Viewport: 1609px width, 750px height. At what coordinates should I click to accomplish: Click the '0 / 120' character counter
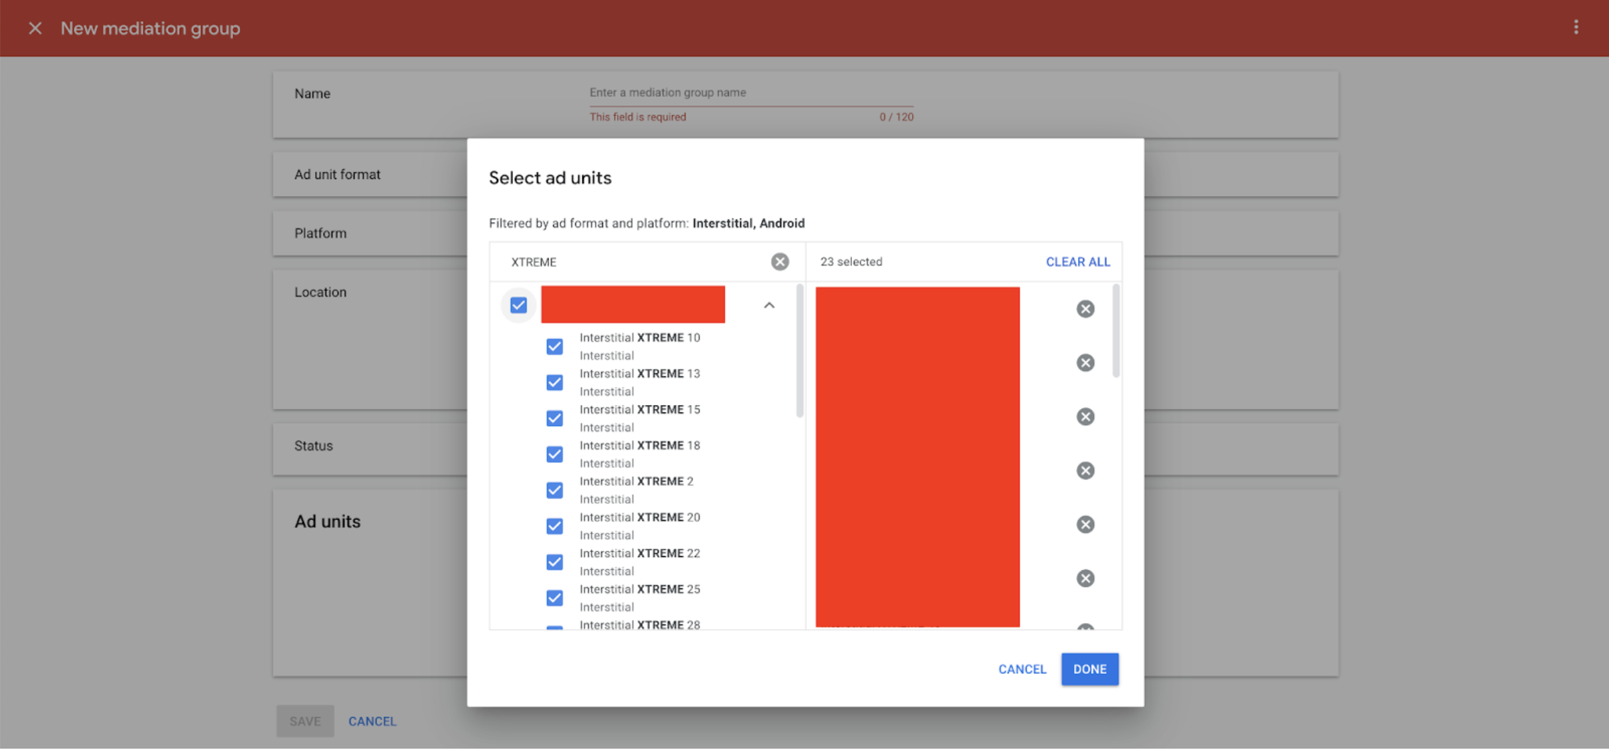(x=896, y=117)
